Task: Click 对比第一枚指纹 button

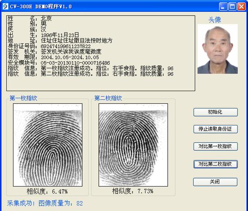Action: click(x=216, y=146)
